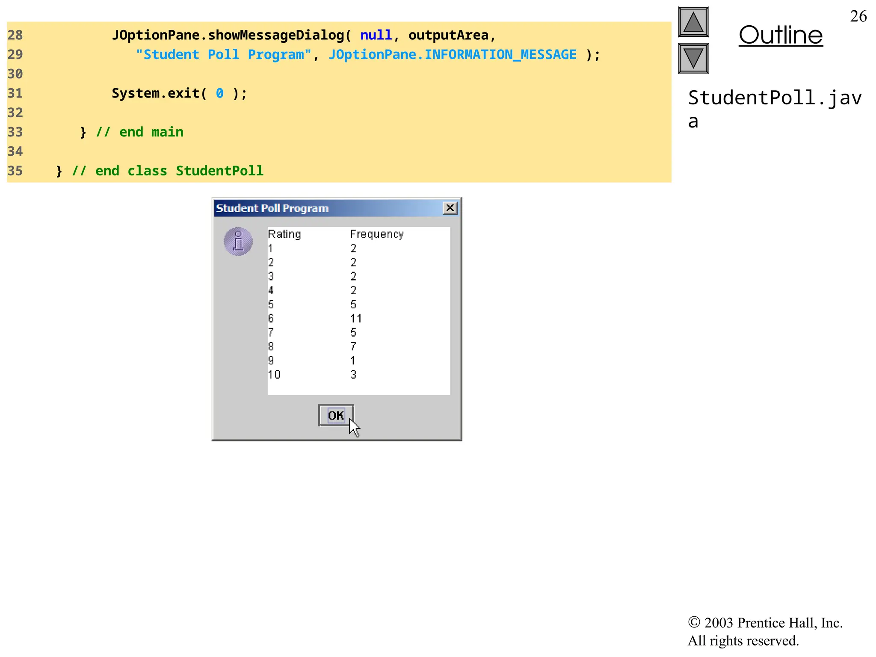Click the "Student Poll Program" string in code

[223, 55]
